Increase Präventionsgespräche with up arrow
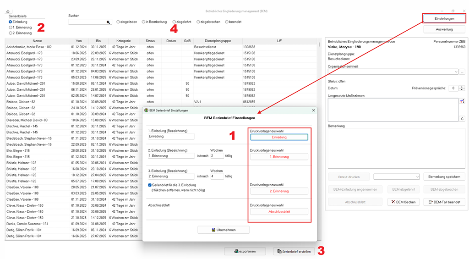469x259 pixels. point(462,87)
